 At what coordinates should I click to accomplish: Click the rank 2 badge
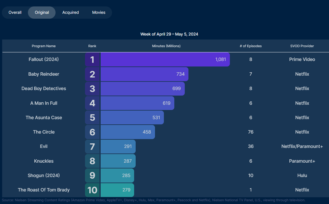[x=92, y=74]
